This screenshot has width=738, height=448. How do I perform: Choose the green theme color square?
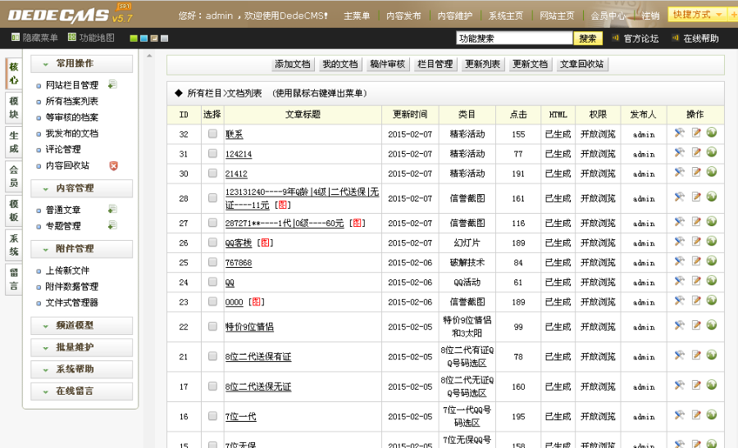click(x=134, y=38)
